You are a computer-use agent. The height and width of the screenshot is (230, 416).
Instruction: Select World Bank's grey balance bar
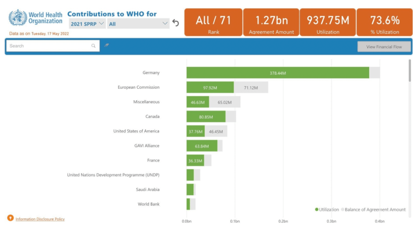click(192, 204)
